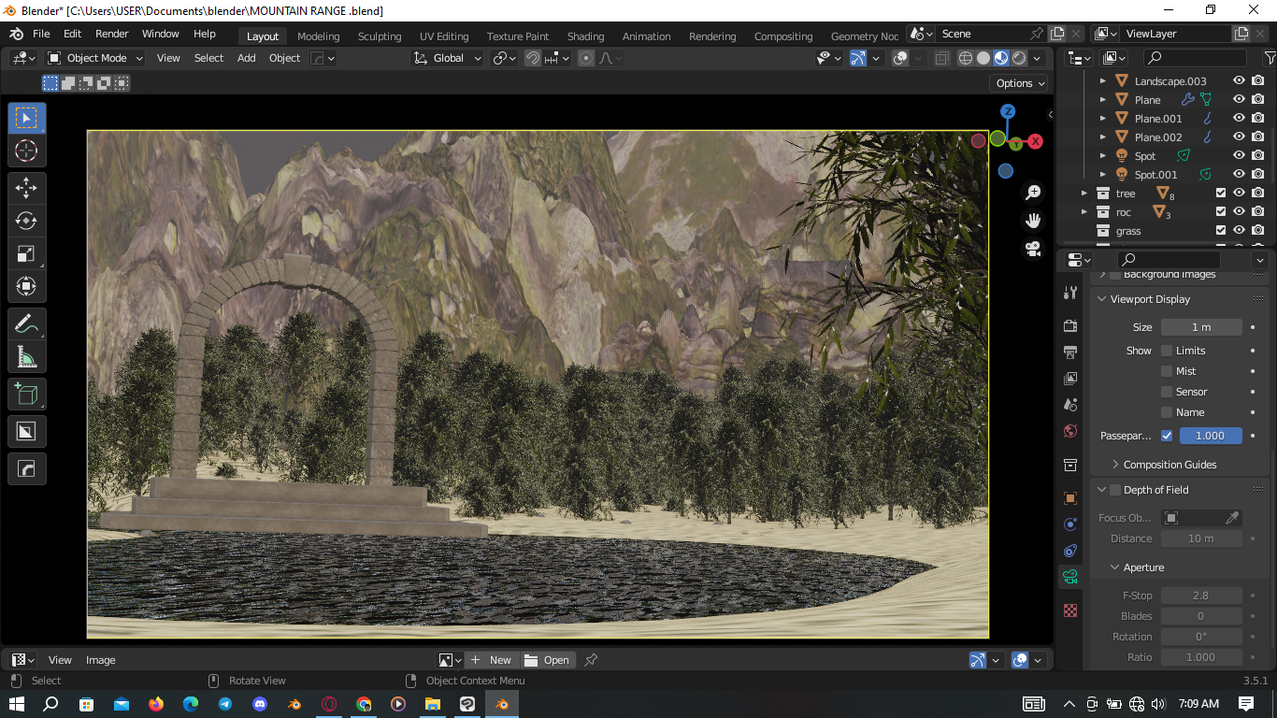The height and width of the screenshot is (718, 1277).
Task: Open Tool properties tab with wrench icon
Action: pyautogui.click(x=1070, y=293)
